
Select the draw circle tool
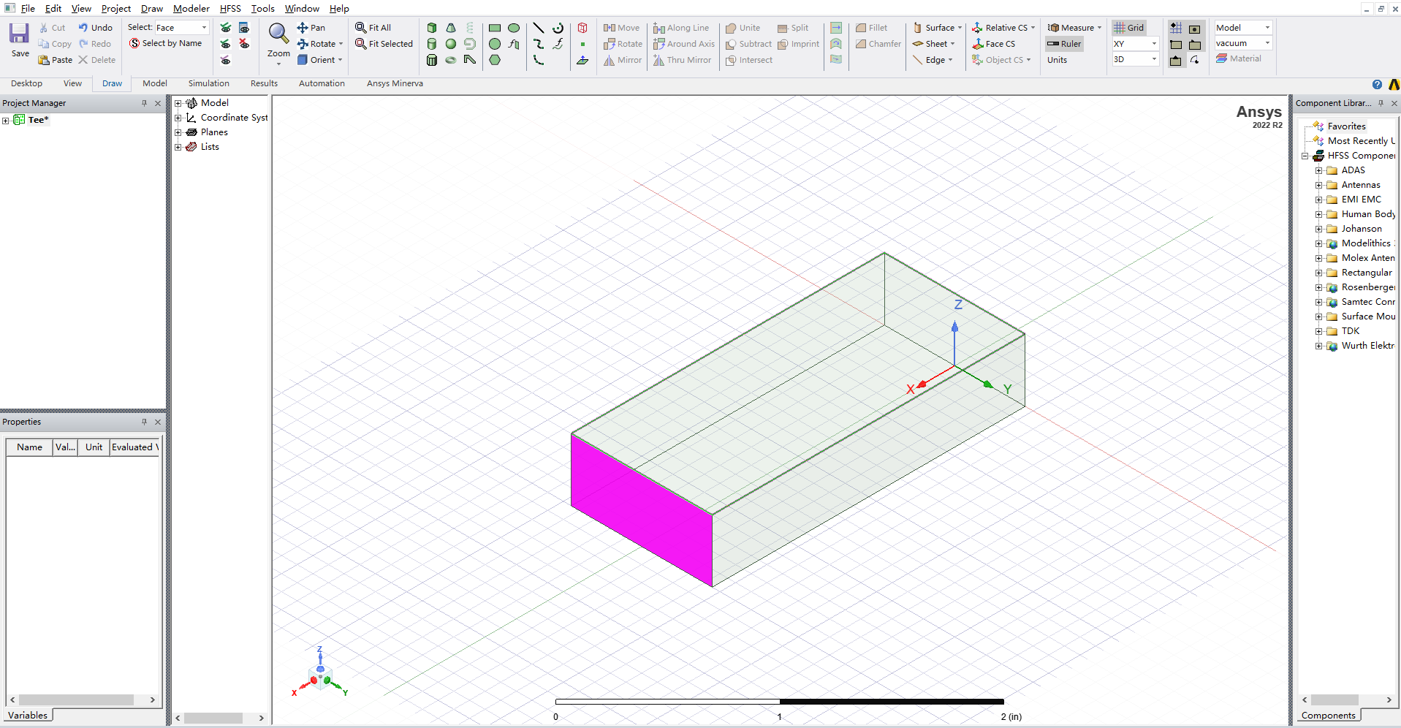[495, 44]
